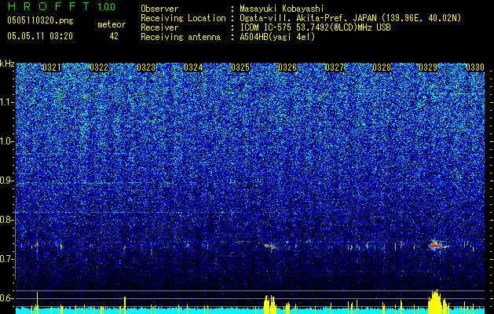This screenshot has height=314, width=494.
Task: Click the HROFFT 1.00 program title
Action: pyautogui.click(x=61, y=6)
